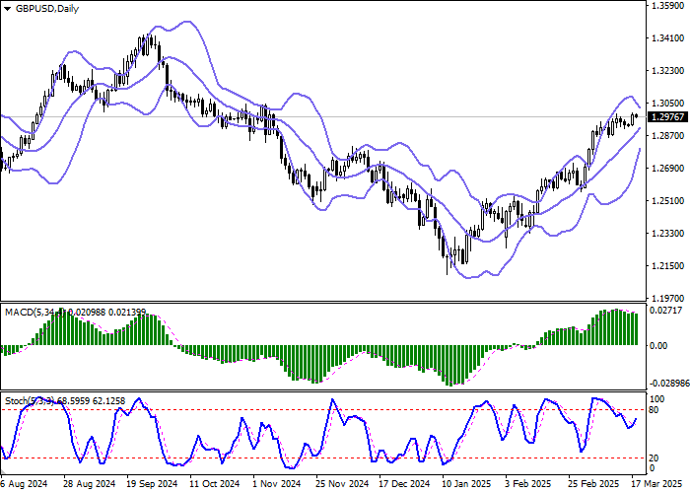Viewport: 690px width, 493px height.
Task: Select price level 1.23300 on axis
Action: 667,234
